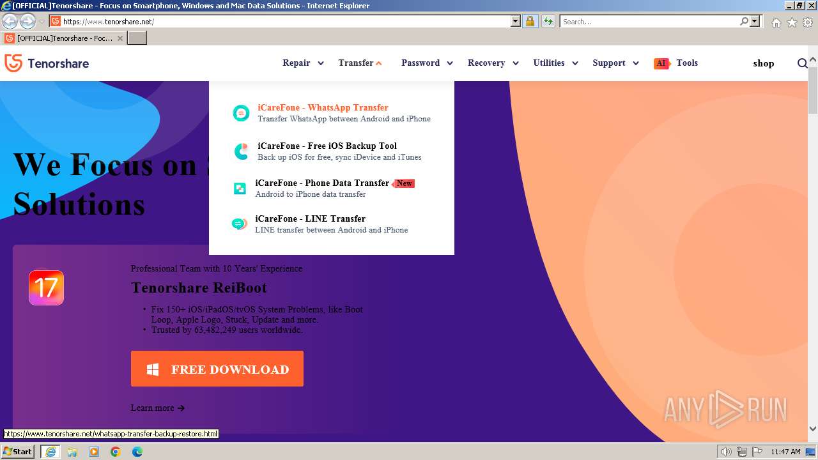
Task: Click the system clock 11:47 AM
Action: (785, 452)
